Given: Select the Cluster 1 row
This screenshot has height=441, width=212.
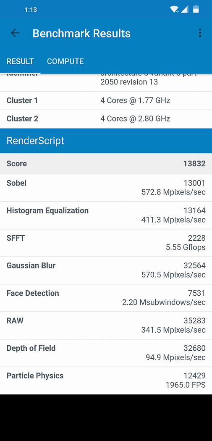Looking at the screenshot, I should 106,100.
